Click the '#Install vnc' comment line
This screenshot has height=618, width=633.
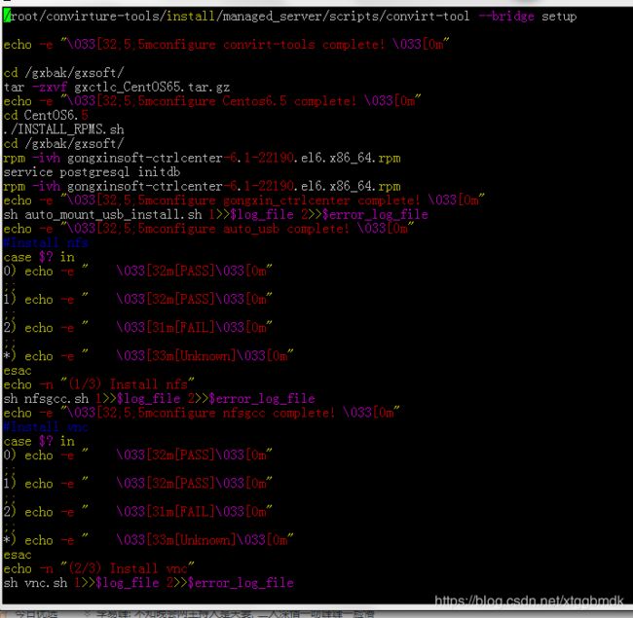click(46, 426)
